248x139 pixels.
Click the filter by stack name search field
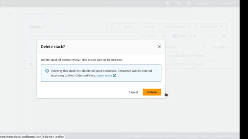tap(84, 36)
